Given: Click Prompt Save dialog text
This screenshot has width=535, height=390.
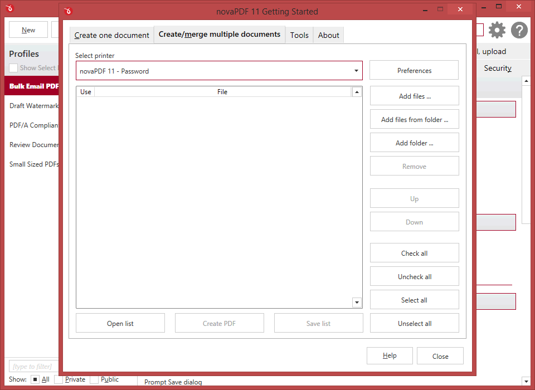Looking at the screenshot, I should point(173,382).
